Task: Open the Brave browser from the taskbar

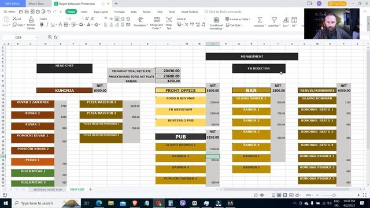Action: tap(135, 203)
